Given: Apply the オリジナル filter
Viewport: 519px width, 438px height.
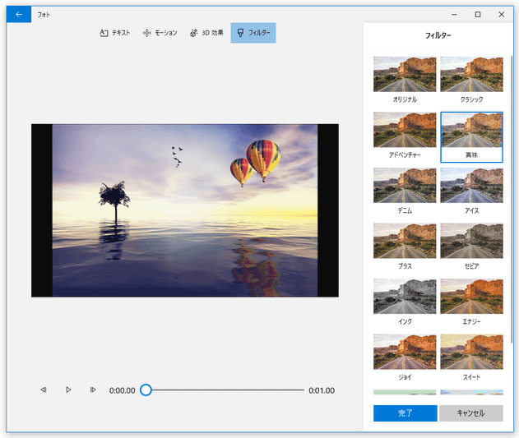Looking at the screenshot, I should click(x=405, y=74).
